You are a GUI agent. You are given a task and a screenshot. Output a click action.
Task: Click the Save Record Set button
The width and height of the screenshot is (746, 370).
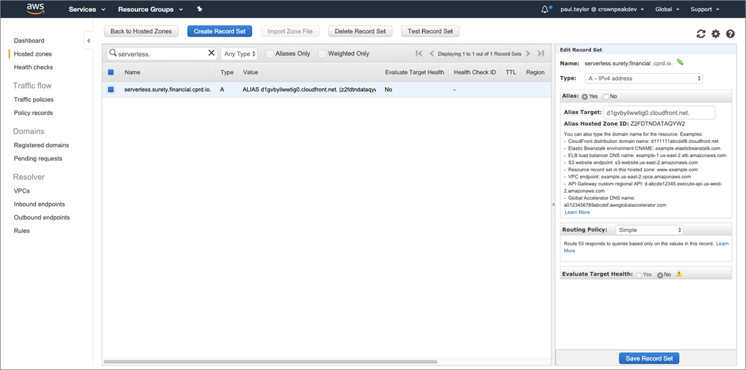(649, 358)
